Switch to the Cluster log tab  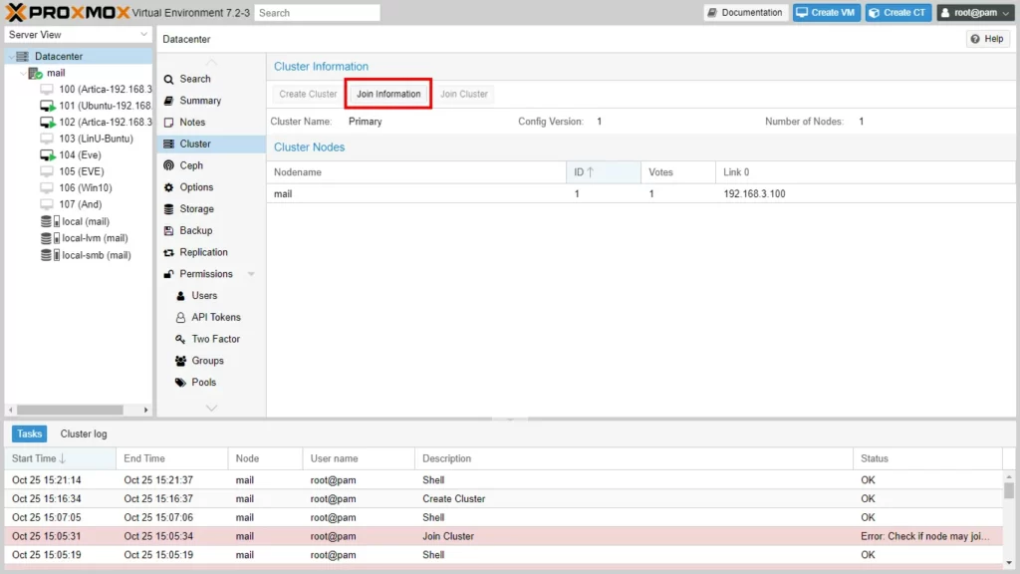tap(84, 434)
